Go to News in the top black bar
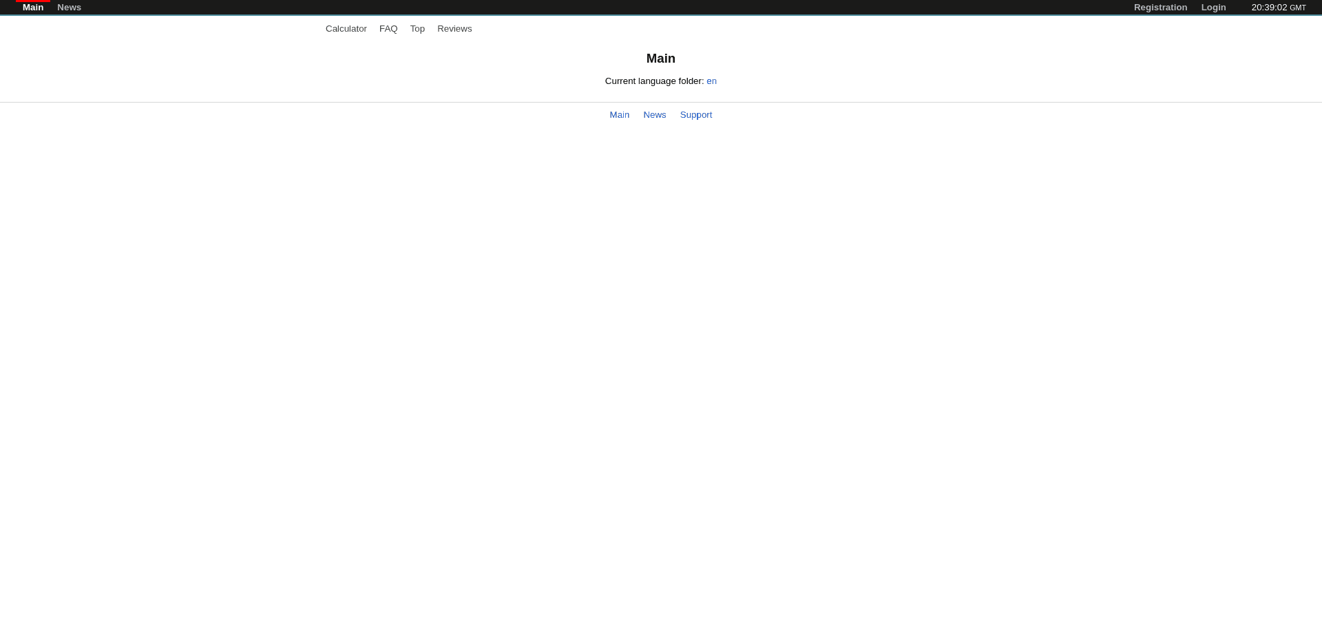 coord(69,8)
